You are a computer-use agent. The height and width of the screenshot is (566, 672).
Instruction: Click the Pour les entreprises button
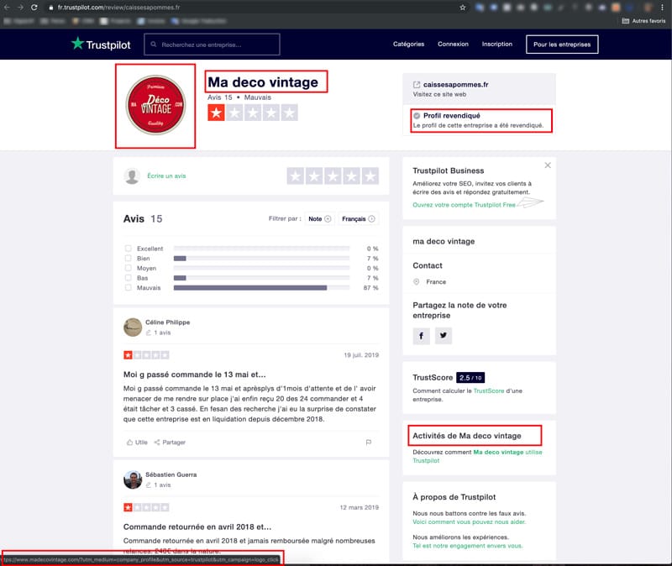pos(561,44)
